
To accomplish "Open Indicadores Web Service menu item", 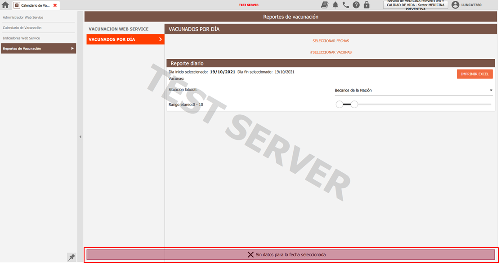I will (21, 38).
